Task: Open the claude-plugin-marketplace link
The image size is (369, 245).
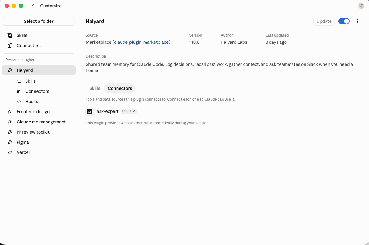Action: point(141,42)
